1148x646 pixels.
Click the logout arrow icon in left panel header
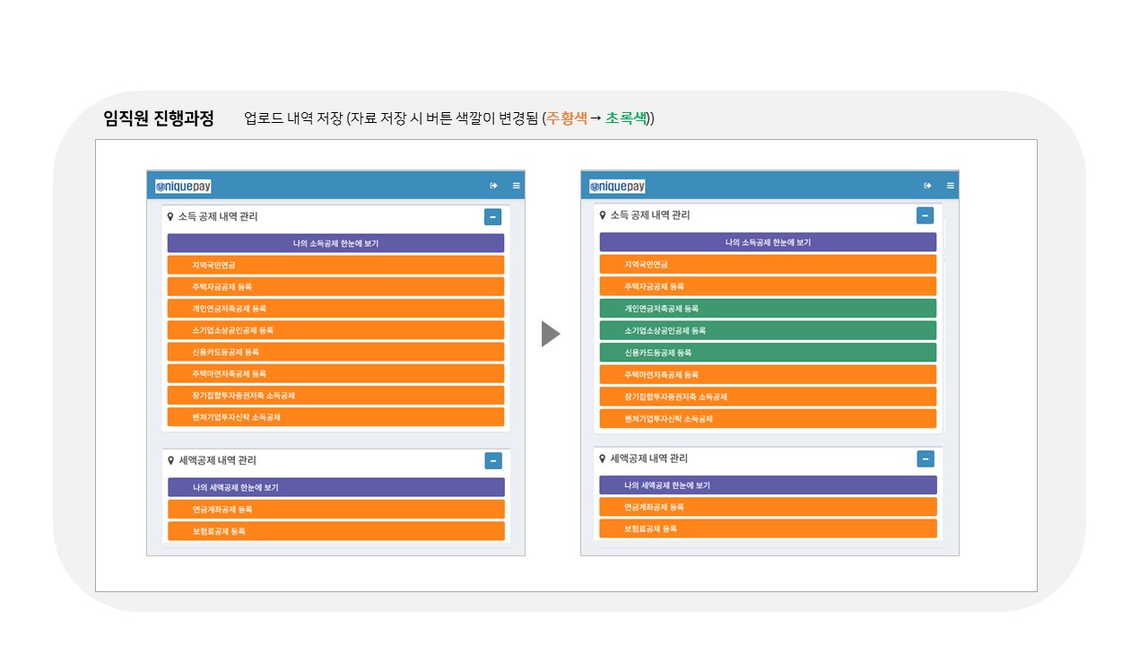[493, 185]
